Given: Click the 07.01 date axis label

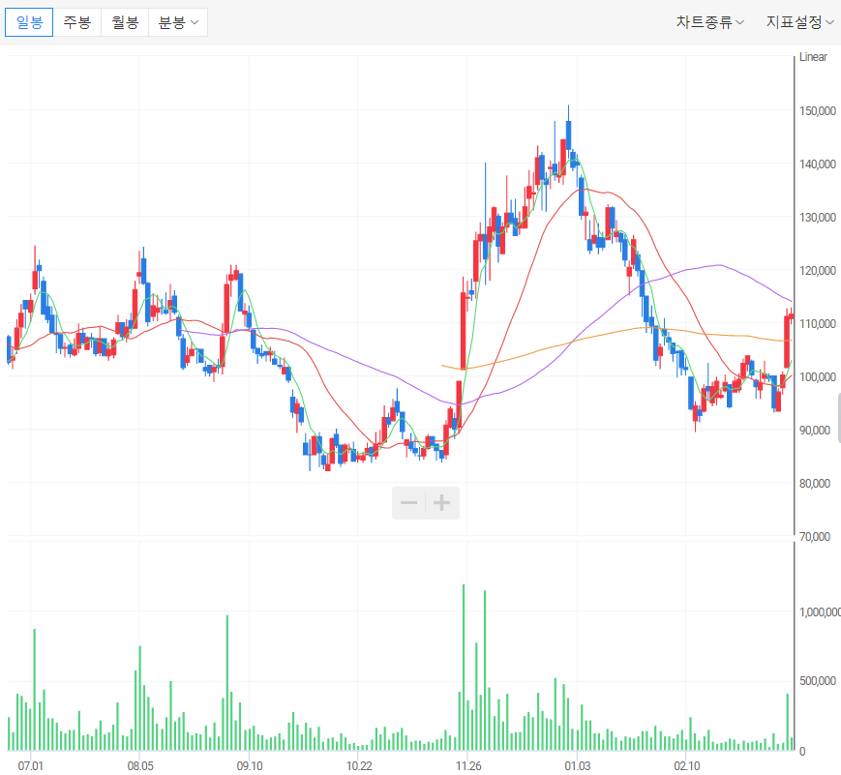Looking at the screenshot, I should coord(31,765).
